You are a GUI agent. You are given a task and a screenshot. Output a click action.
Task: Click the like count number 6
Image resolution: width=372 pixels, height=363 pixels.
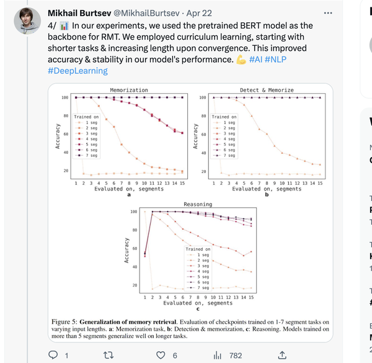tap(175, 355)
